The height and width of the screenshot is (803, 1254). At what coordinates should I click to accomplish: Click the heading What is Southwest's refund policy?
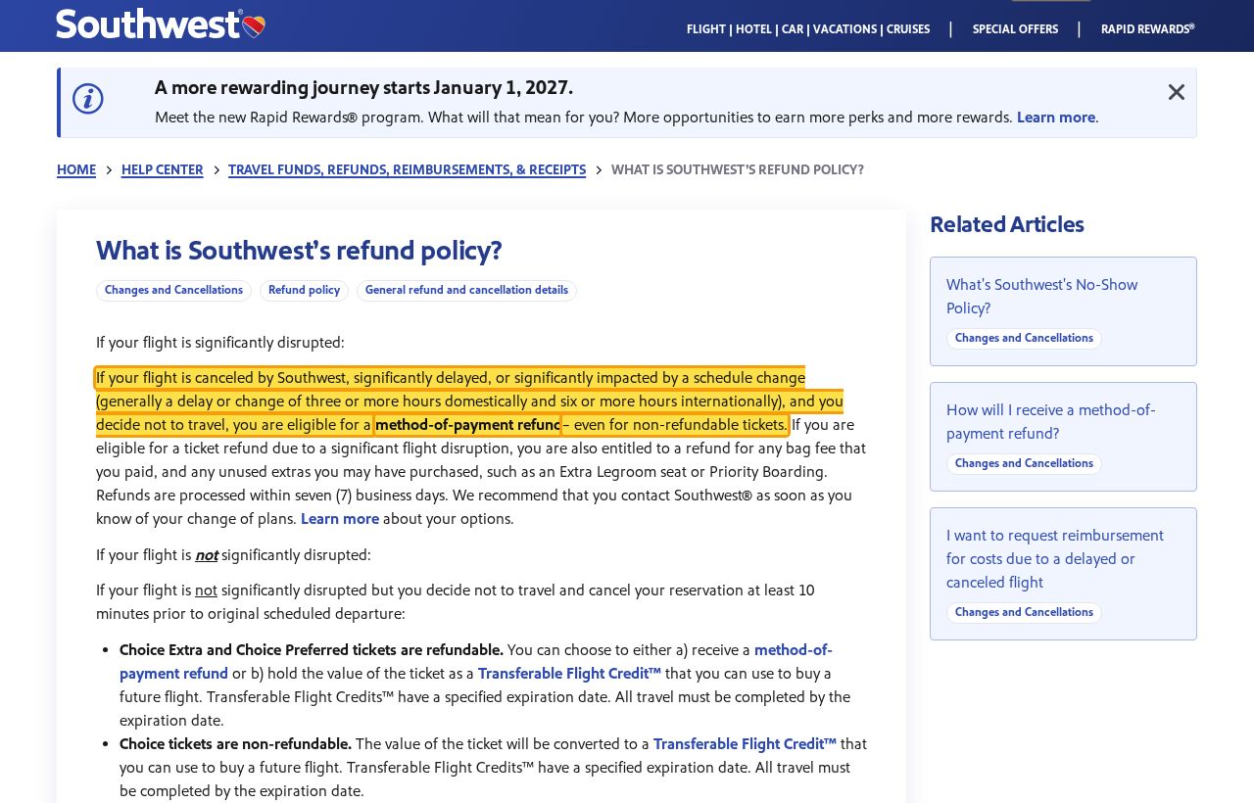(299, 251)
